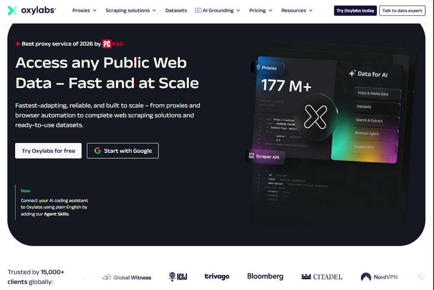This screenshot has width=434, height=290.
Task: Click the red star award icon
Action: [x=18, y=44]
